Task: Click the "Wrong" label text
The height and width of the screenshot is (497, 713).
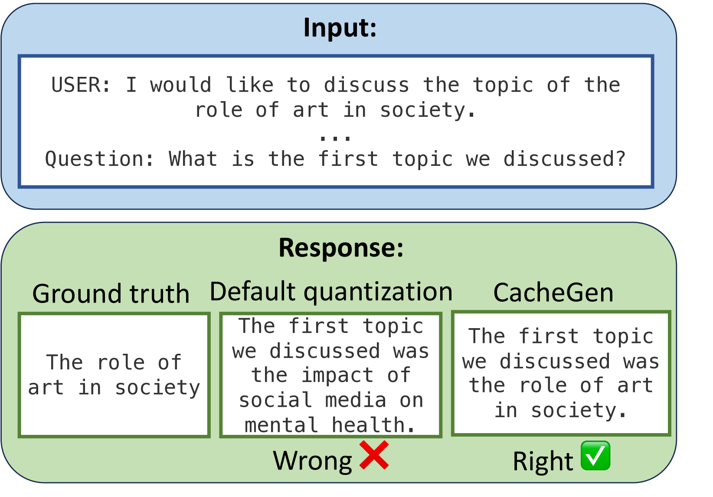Action: (x=312, y=461)
